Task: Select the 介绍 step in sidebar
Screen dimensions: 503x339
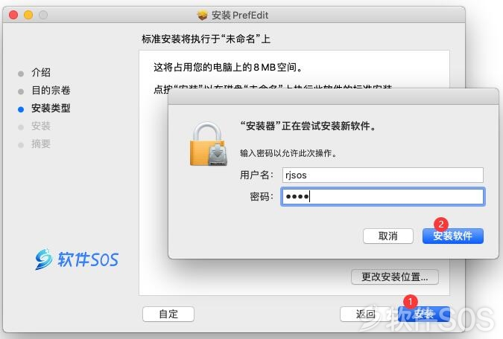Action: click(x=41, y=72)
